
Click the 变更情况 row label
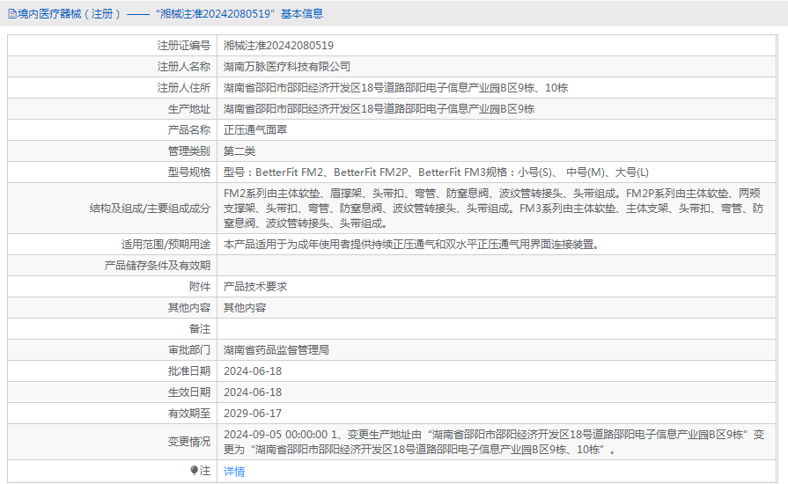[x=189, y=442]
